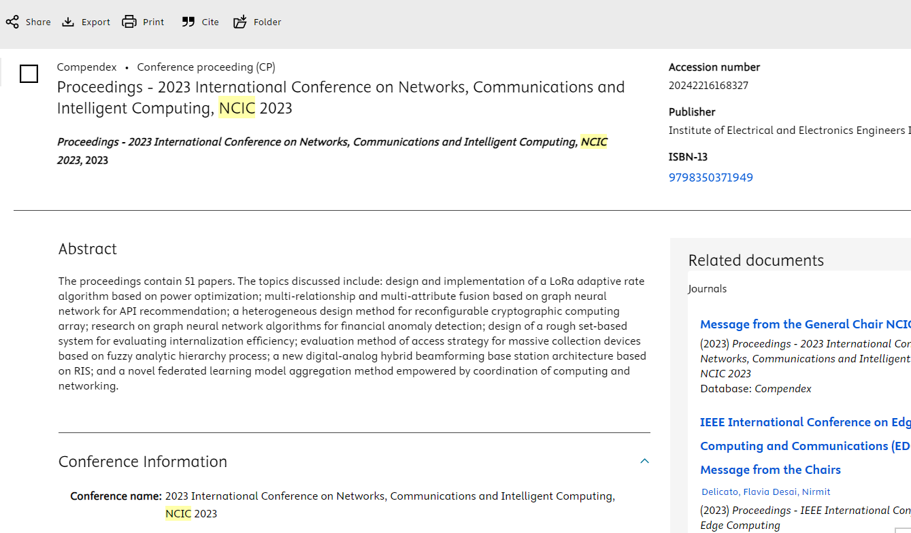The height and width of the screenshot is (533, 911).
Task: Collapse the Conference Information section chevron
Action: coord(644,462)
